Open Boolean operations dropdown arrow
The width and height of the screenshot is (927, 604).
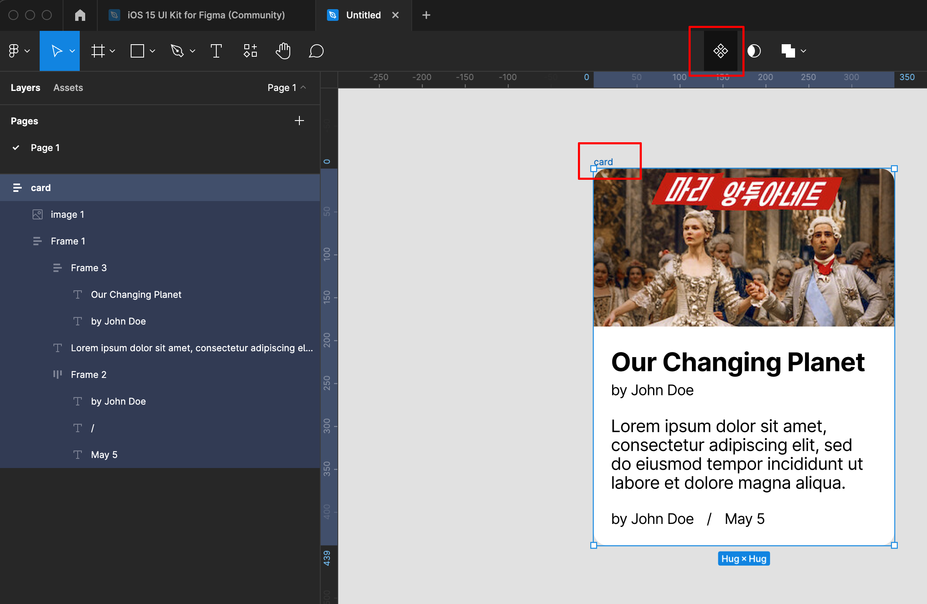(803, 51)
